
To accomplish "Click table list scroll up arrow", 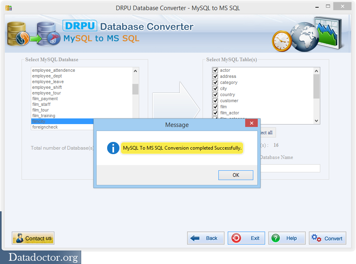I will click(x=316, y=71).
